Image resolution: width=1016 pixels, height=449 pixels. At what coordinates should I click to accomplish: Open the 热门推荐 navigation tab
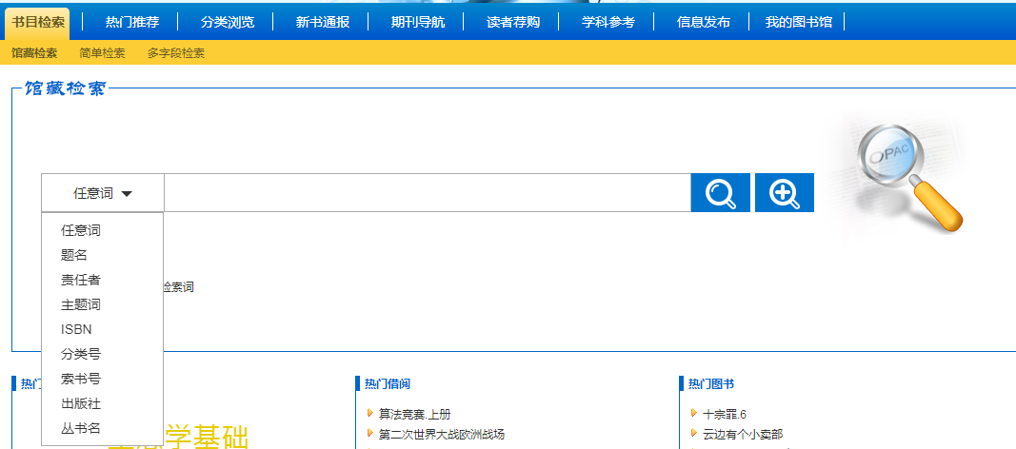[x=132, y=23]
